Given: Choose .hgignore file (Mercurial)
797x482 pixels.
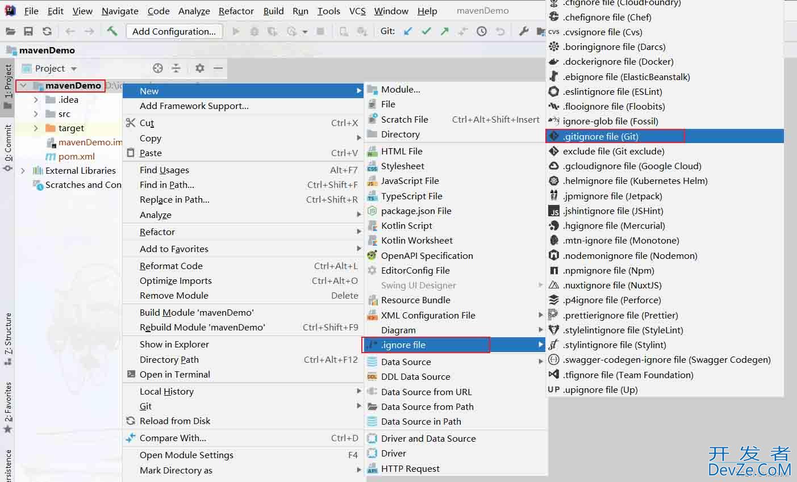Looking at the screenshot, I should tap(665, 225).
